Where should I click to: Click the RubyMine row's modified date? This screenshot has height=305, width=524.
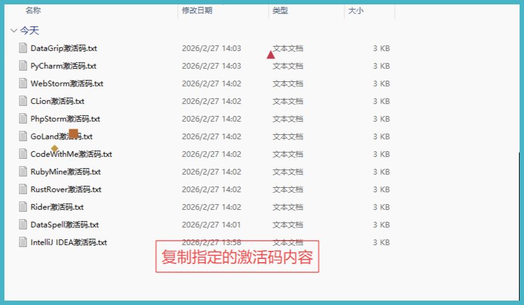click(x=211, y=171)
